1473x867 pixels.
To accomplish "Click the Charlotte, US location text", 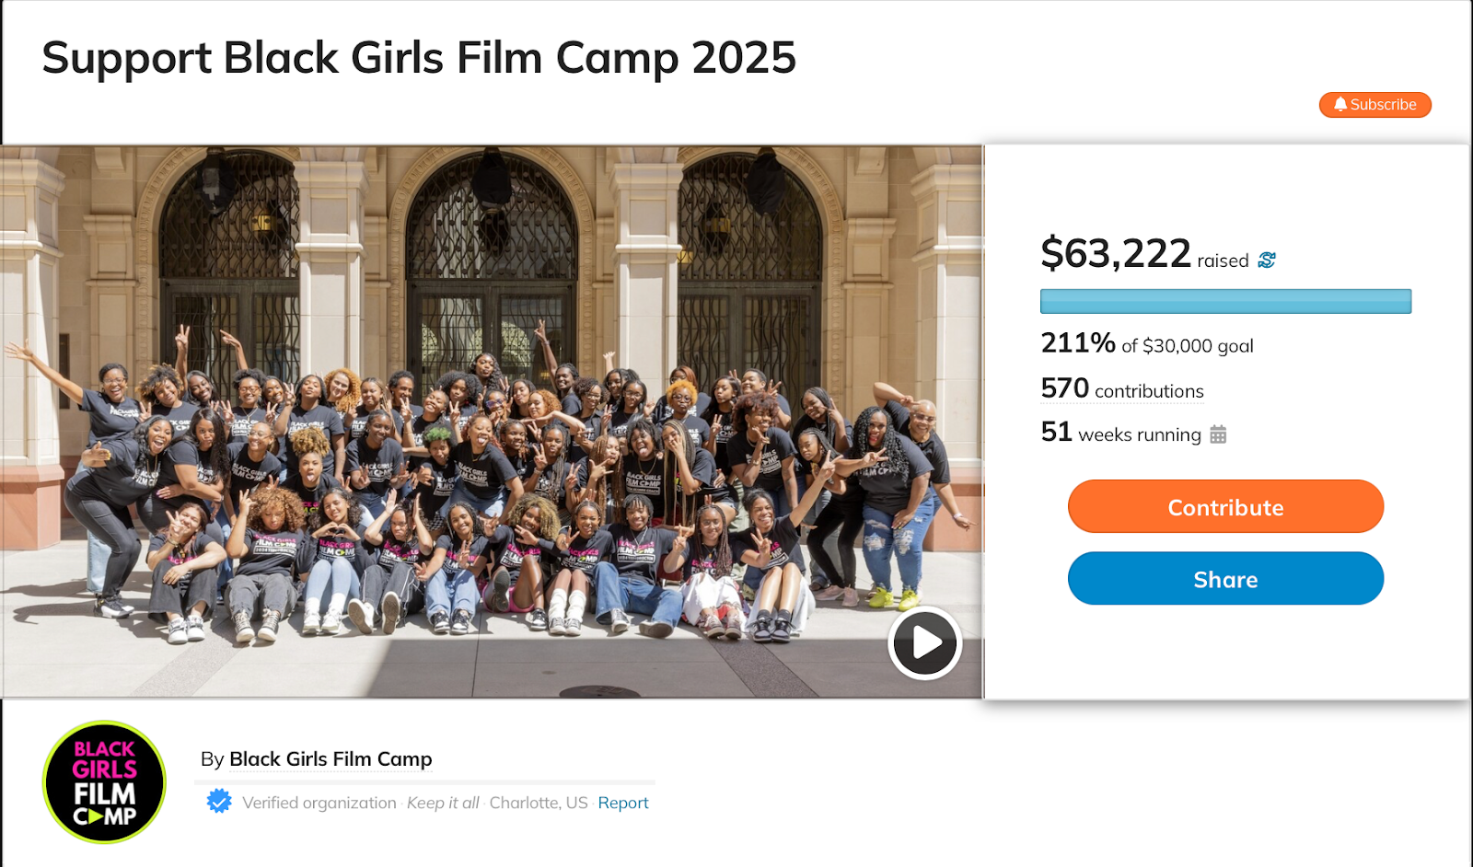I will [x=539, y=803].
